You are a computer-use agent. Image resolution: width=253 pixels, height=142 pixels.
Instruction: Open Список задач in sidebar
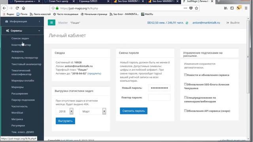point(20,39)
